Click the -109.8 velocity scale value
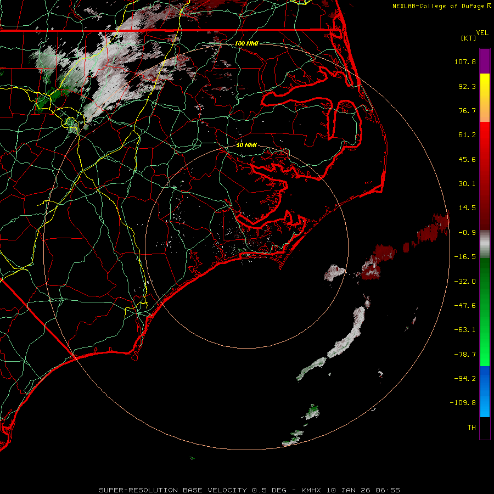The width and height of the screenshot is (494, 494). click(463, 403)
